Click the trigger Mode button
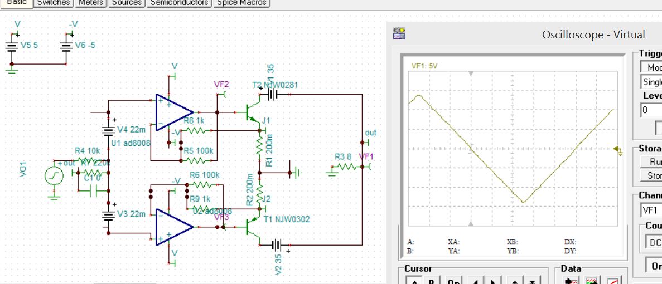 (x=651, y=67)
